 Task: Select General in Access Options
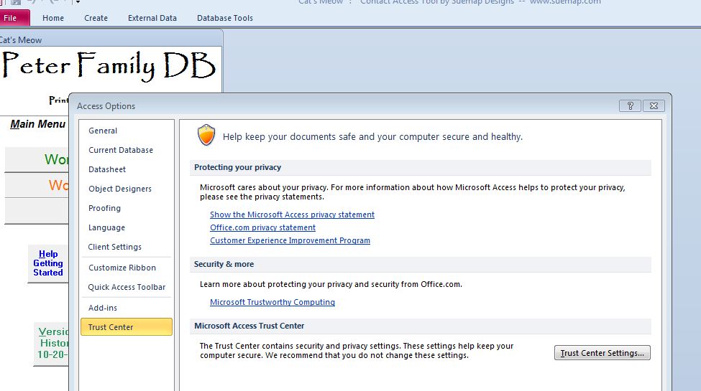(127, 131)
